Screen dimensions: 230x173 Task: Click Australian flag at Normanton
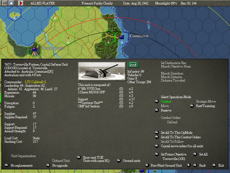point(34,49)
